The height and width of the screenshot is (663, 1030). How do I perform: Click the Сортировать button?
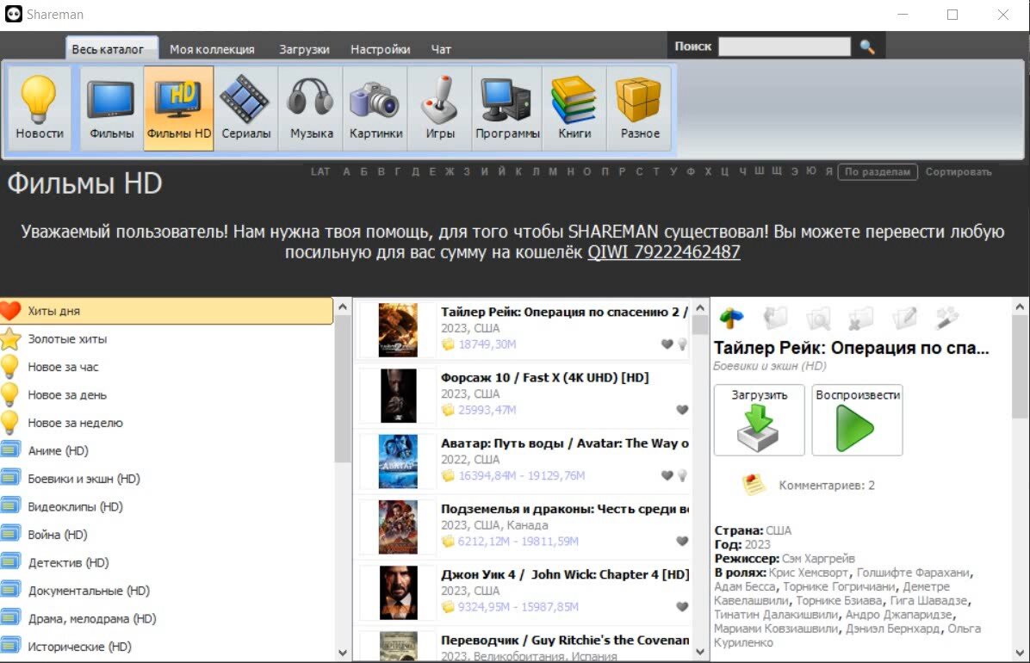point(959,172)
